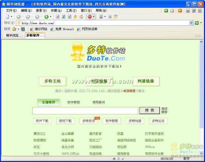Open the Go button's dropdown arrow
This screenshot has height=162, width=205.
pyautogui.click(x=201, y=23)
